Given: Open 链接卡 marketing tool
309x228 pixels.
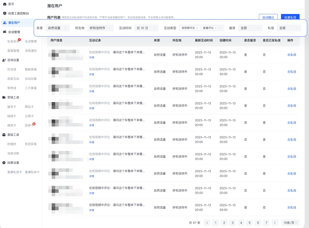Looking at the screenshot, I should tap(12, 116).
